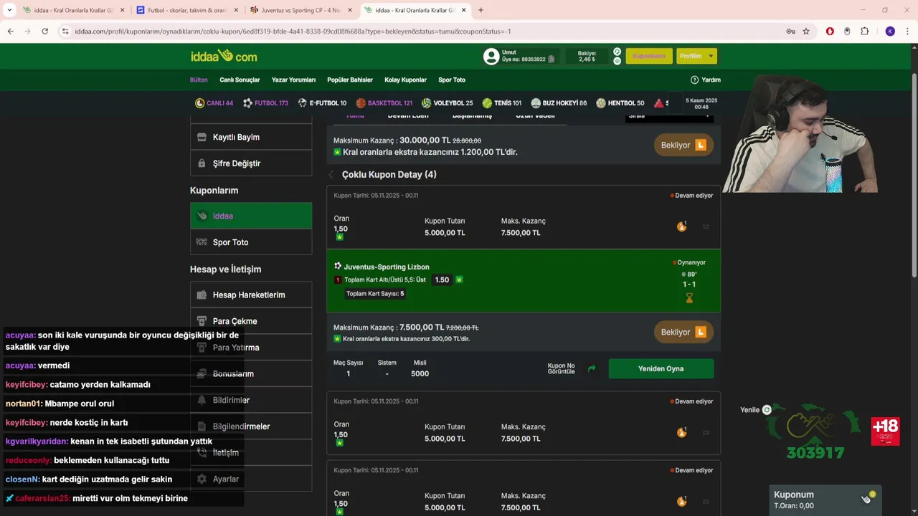This screenshot has width=918, height=516.
Task: Select Popüler Bahisler menu item
Action: [350, 80]
